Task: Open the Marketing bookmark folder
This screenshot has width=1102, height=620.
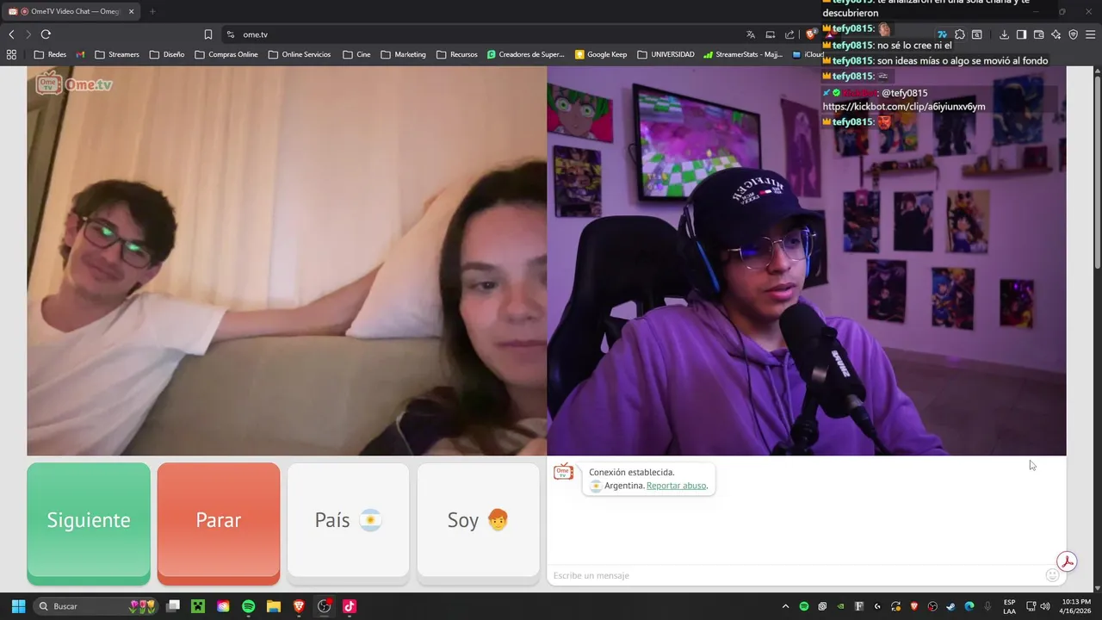Action: click(402, 54)
